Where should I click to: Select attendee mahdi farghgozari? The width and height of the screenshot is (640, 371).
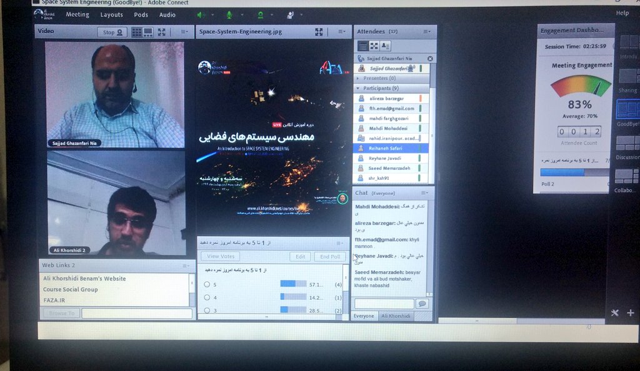coord(391,118)
